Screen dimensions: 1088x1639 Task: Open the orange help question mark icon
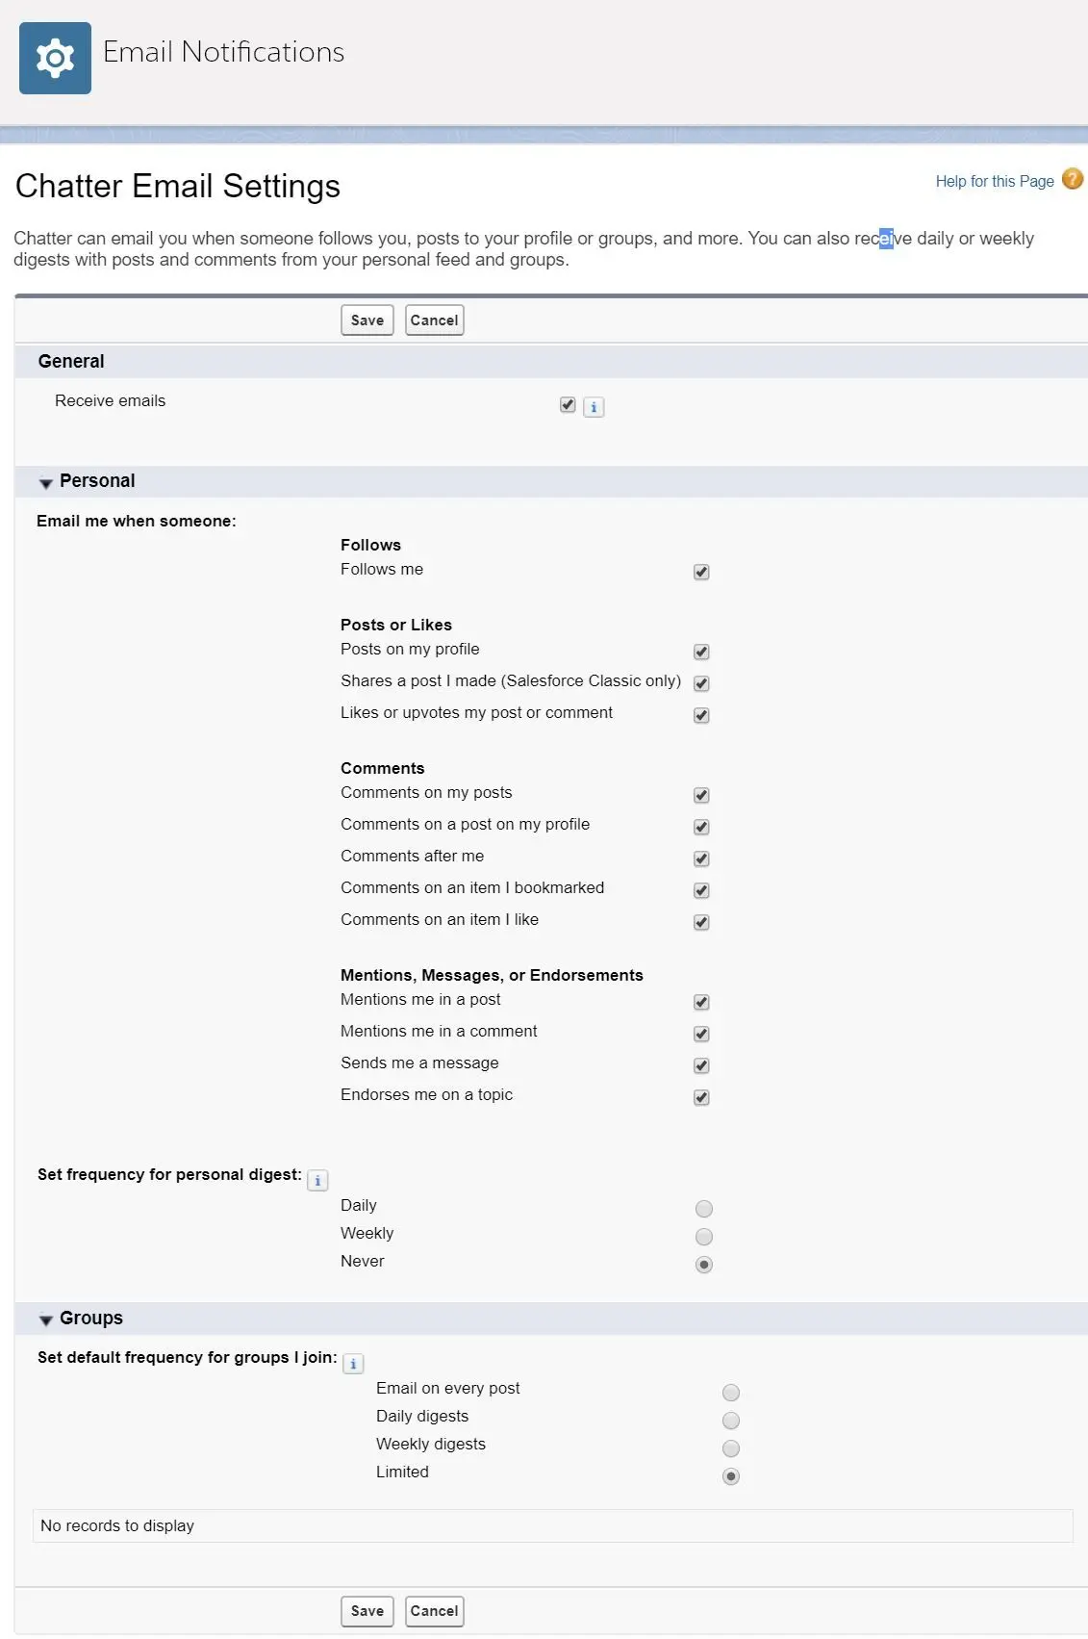(x=1072, y=180)
